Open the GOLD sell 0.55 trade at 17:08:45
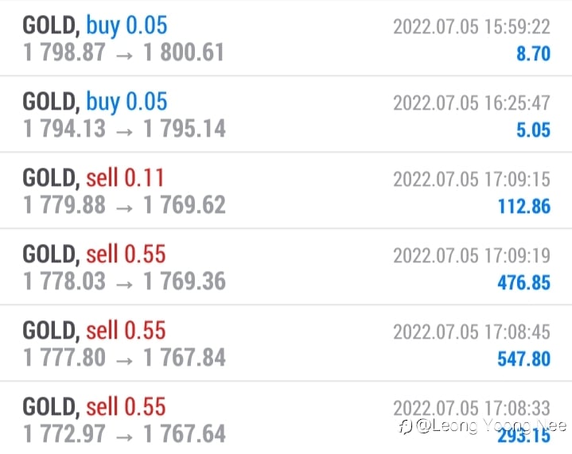The height and width of the screenshot is (454, 572). click(286, 343)
